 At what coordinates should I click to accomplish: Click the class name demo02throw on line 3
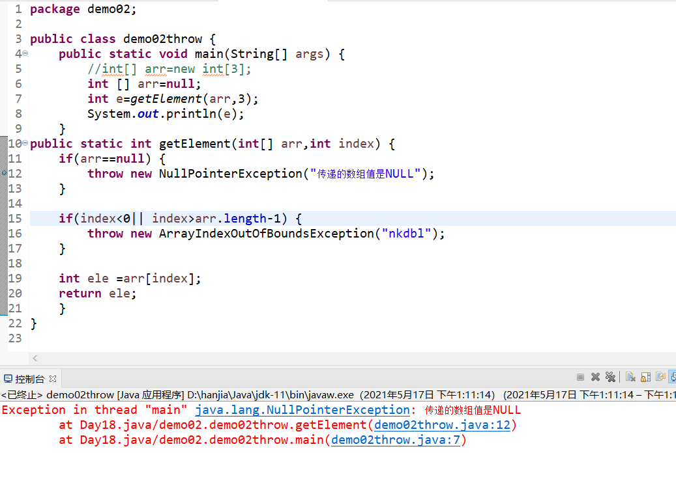tap(162, 39)
